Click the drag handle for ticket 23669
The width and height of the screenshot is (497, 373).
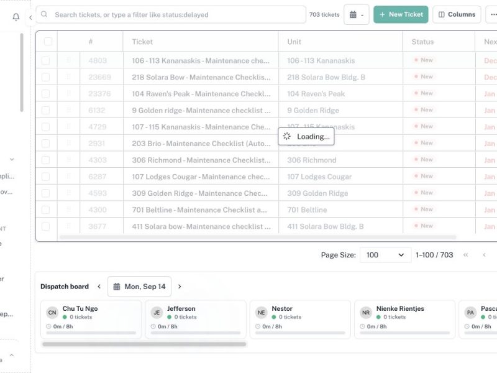coord(69,76)
